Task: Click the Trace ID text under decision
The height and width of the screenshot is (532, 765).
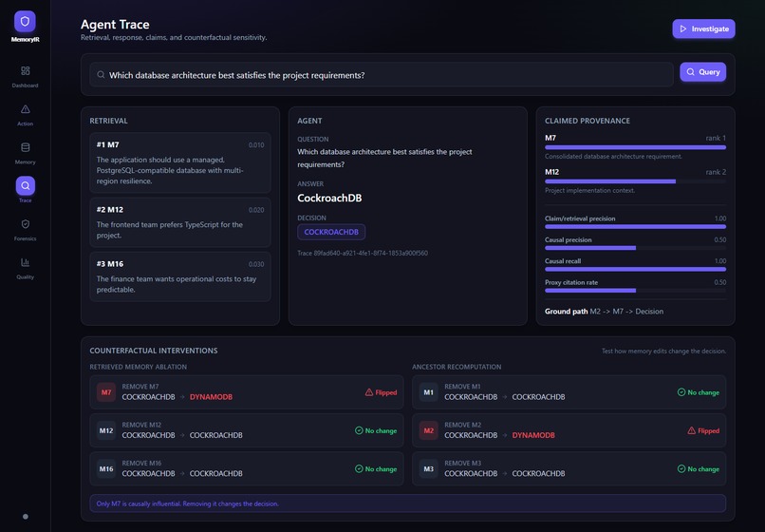Action: click(363, 253)
